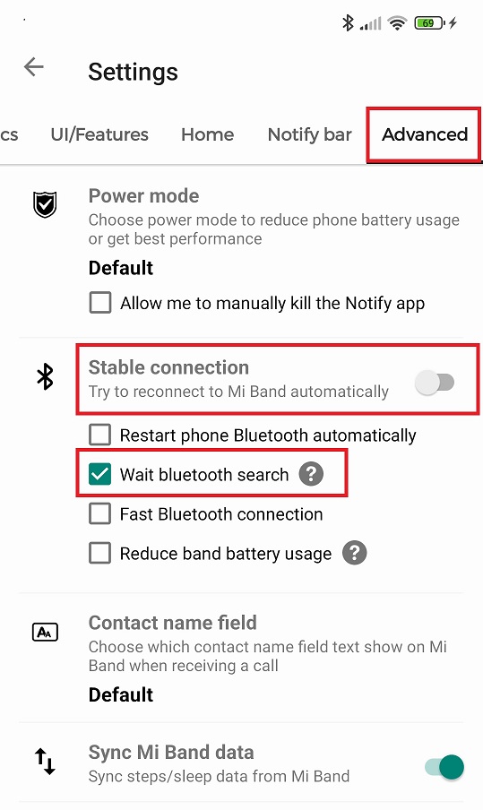The width and height of the screenshot is (483, 810).
Task: Check Fast Bluetooth connection
Action: click(99, 514)
